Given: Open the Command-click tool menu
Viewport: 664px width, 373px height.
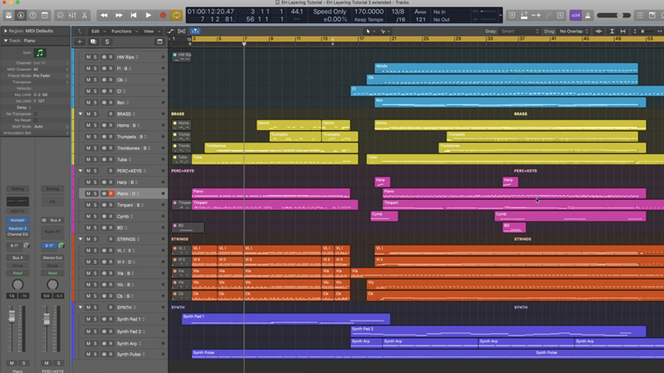Looking at the screenshot, I should click(x=385, y=31).
